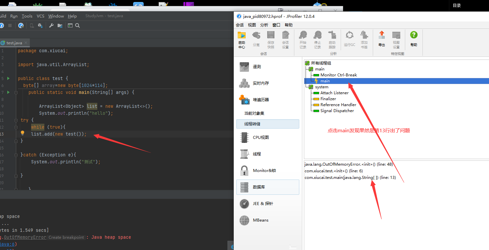Open JProfiler 分析 menu

tap(264, 25)
